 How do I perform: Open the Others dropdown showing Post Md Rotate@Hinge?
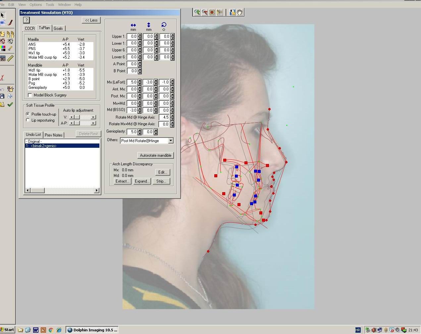click(171, 140)
